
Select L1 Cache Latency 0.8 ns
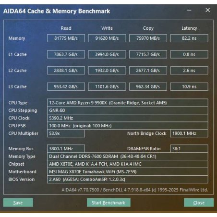click(189, 54)
